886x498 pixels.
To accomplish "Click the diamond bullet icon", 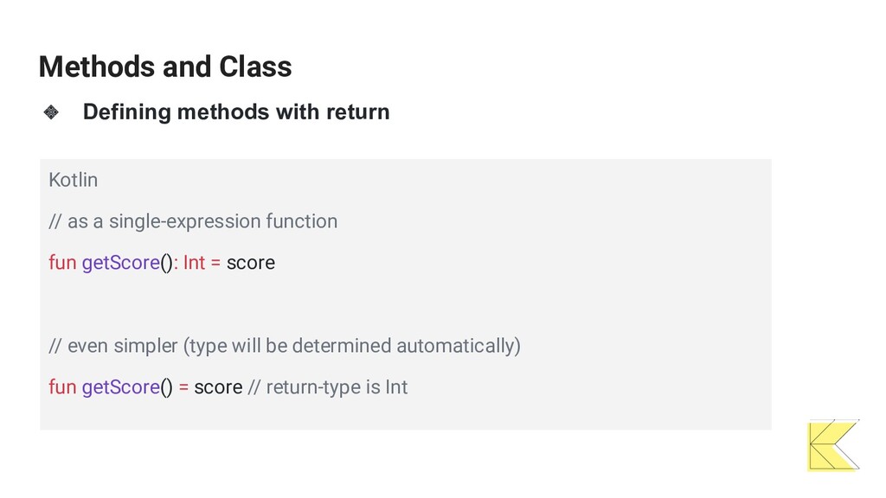I will click(51, 112).
